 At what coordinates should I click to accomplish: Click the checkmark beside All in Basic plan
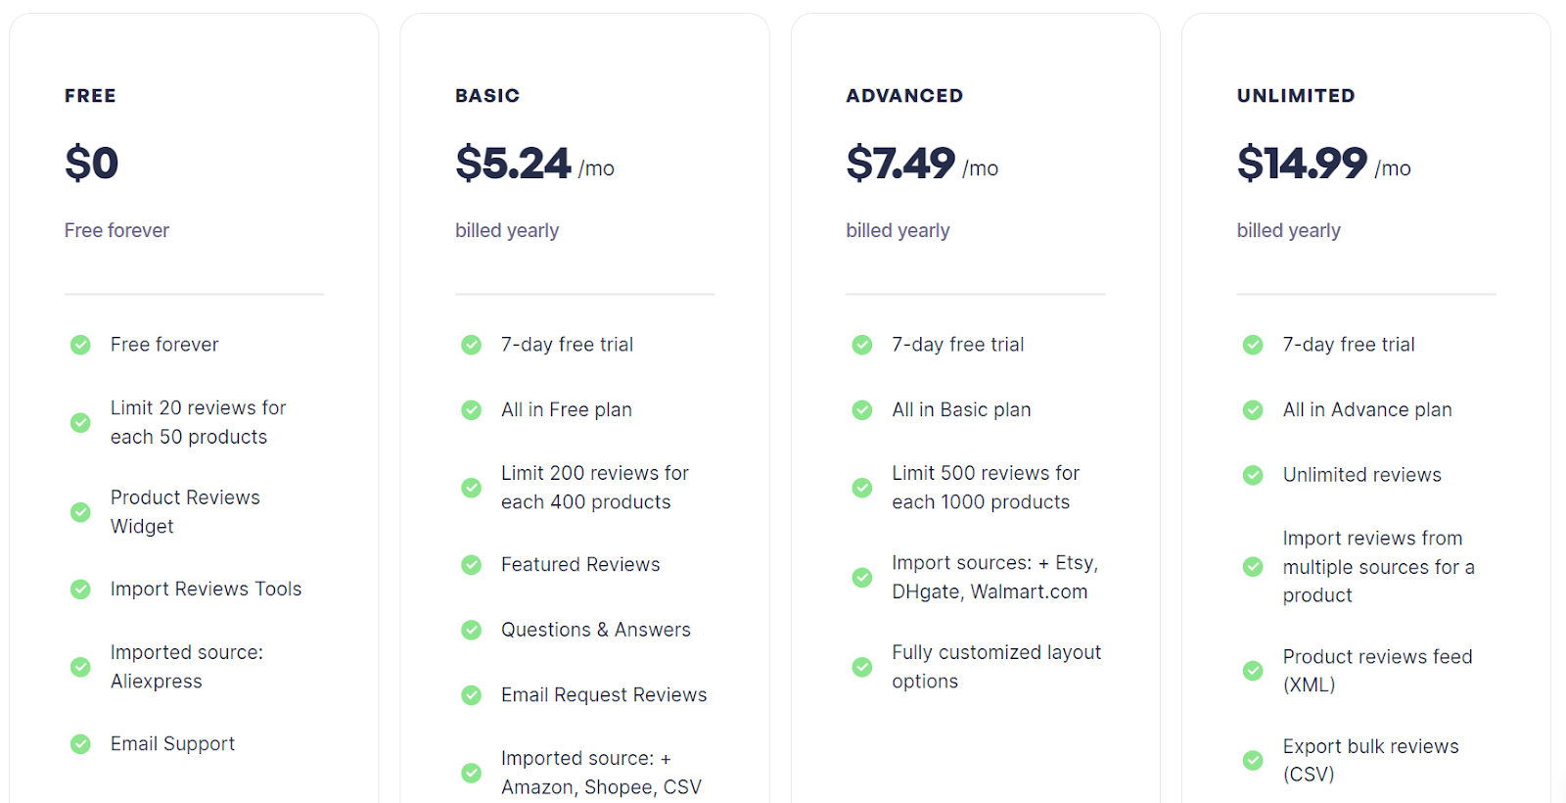(x=862, y=410)
